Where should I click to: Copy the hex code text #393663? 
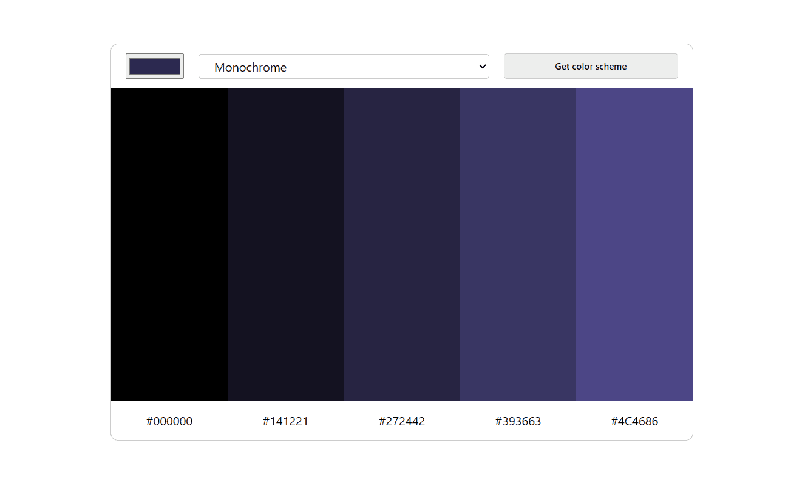pos(518,421)
